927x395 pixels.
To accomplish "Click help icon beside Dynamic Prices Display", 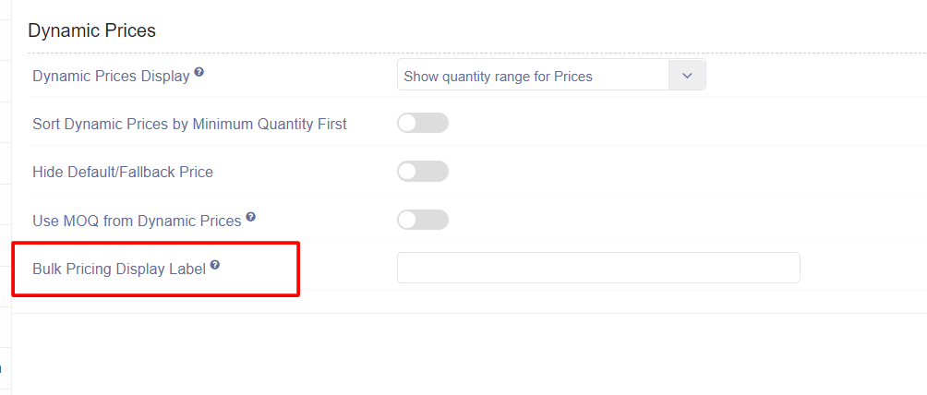I will pos(199,72).
